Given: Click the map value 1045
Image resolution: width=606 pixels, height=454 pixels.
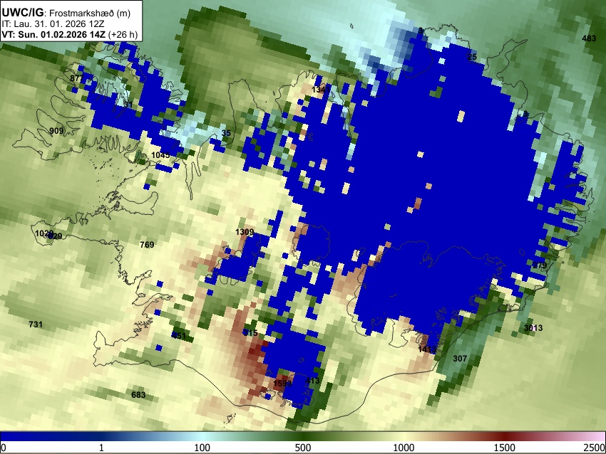Looking at the screenshot, I should [160, 155].
